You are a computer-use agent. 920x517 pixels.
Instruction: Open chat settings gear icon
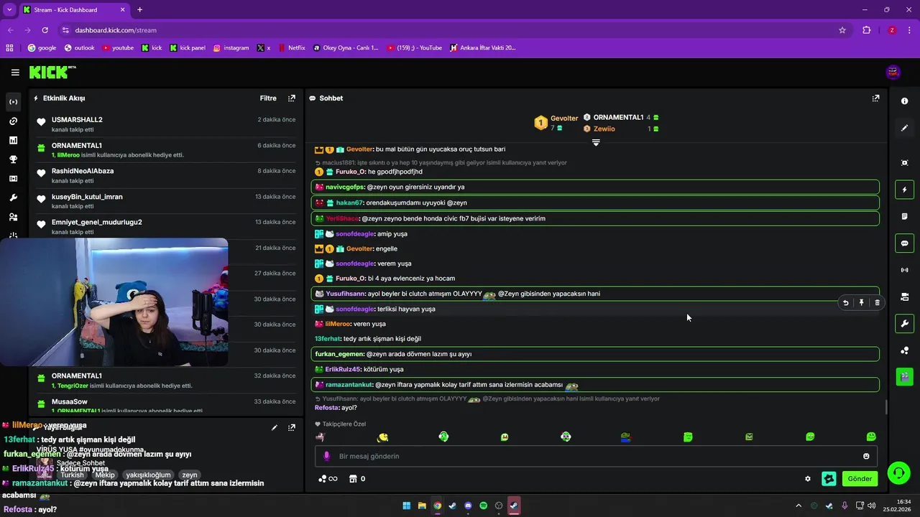(808, 479)
